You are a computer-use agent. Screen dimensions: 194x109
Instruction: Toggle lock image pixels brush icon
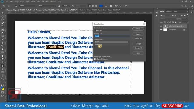[168, 22]
